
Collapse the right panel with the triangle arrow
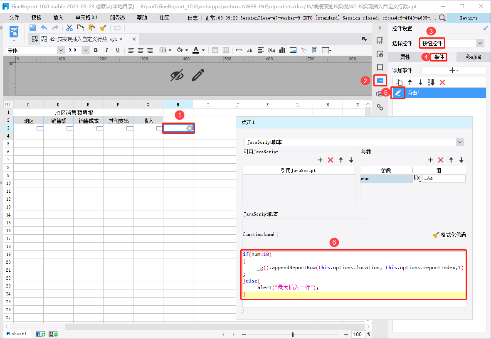coord(380,28)
